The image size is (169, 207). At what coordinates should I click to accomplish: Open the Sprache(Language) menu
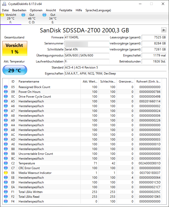(x=98, y=10)
